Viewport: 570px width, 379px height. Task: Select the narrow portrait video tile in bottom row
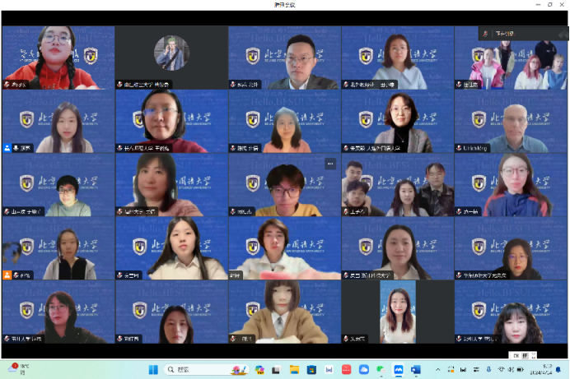[397, 312]
